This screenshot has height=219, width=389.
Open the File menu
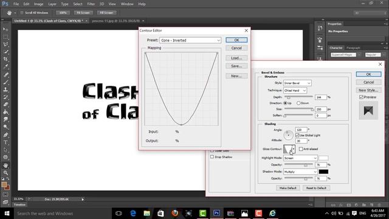16,4
